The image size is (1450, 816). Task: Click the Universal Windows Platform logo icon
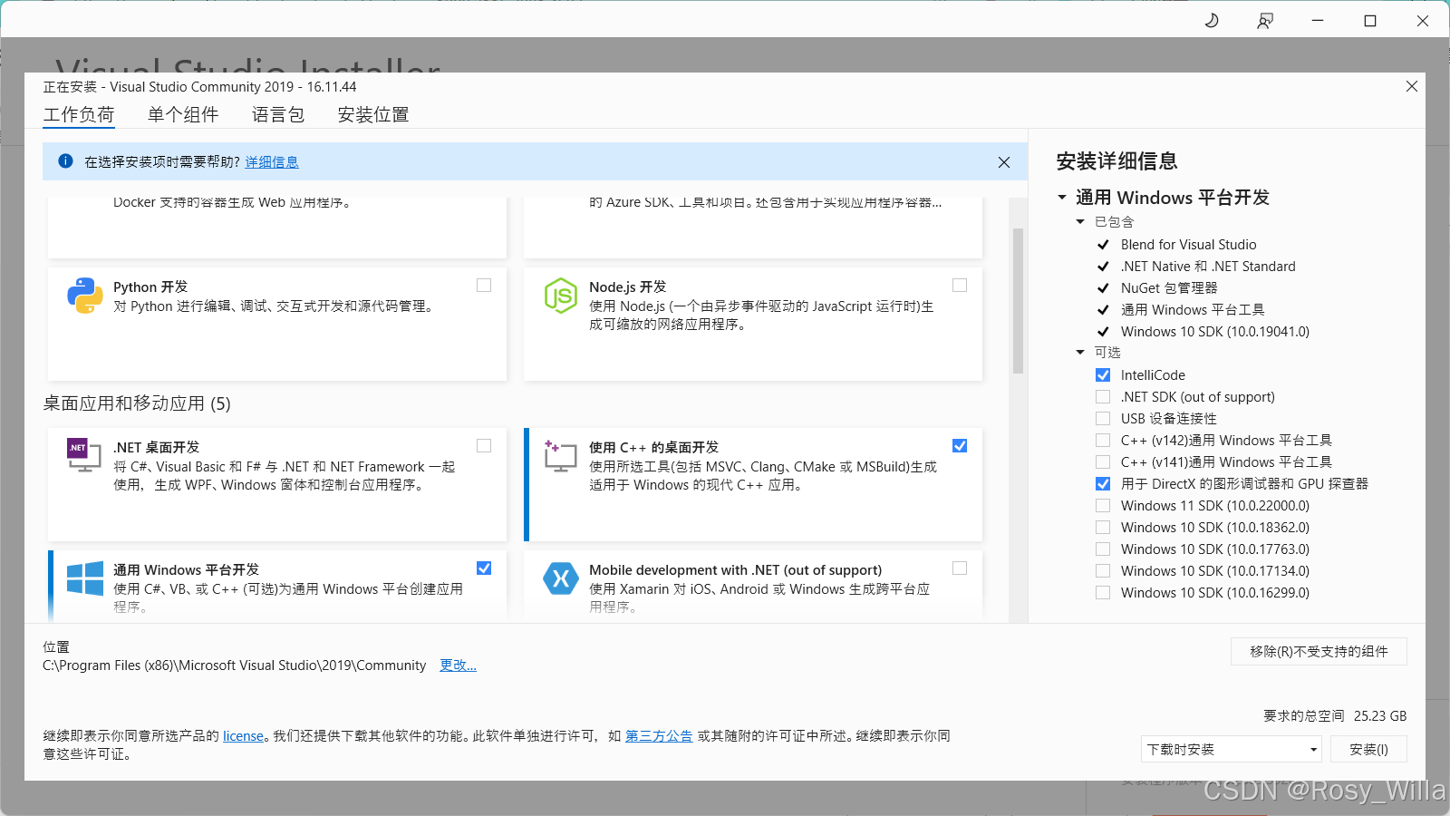(85, 578)
